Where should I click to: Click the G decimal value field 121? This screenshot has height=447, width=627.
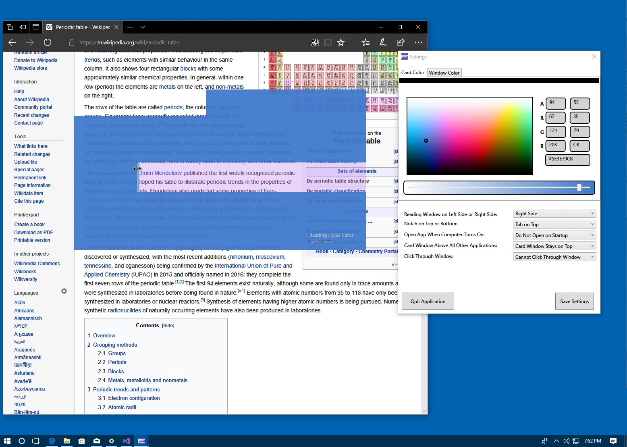click(x=556, y=132)
